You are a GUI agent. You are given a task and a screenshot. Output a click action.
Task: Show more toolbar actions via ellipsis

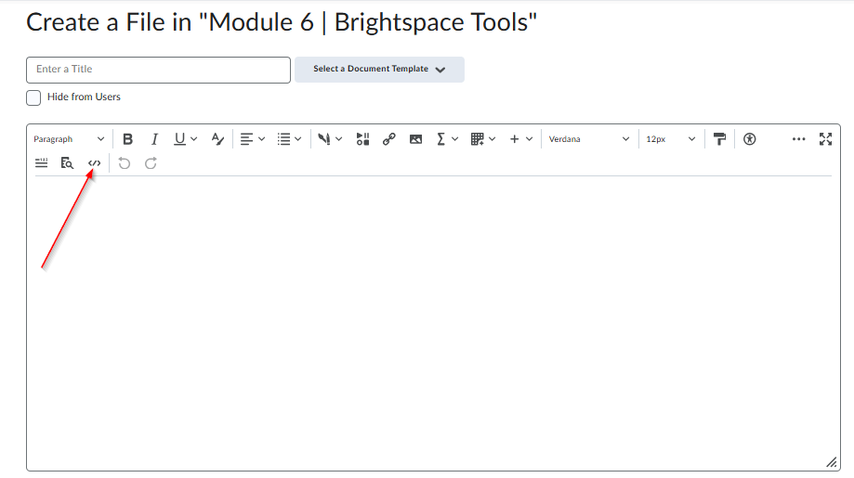798,139
